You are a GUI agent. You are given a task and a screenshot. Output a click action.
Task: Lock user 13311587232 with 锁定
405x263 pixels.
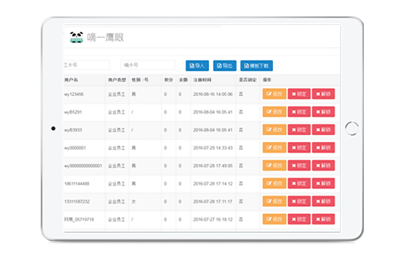point(299,201)
